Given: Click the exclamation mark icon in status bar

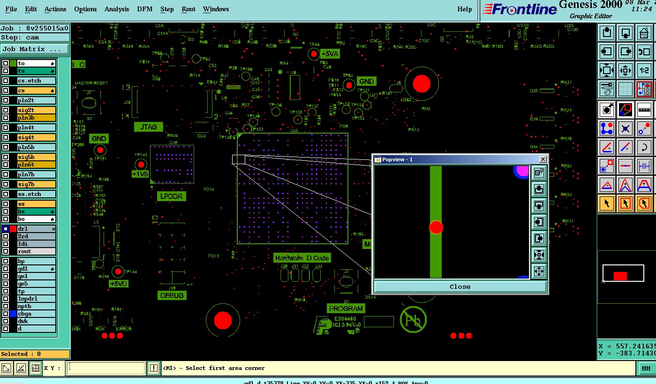Looking at the screenshot, I should click(x=153, y=368).
